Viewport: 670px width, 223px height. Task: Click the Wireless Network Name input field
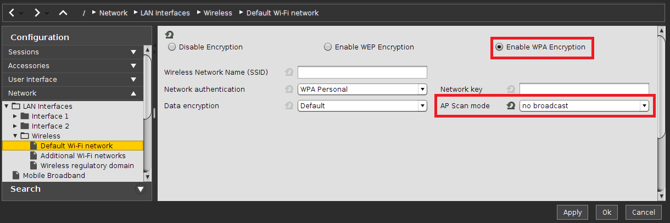362,73
